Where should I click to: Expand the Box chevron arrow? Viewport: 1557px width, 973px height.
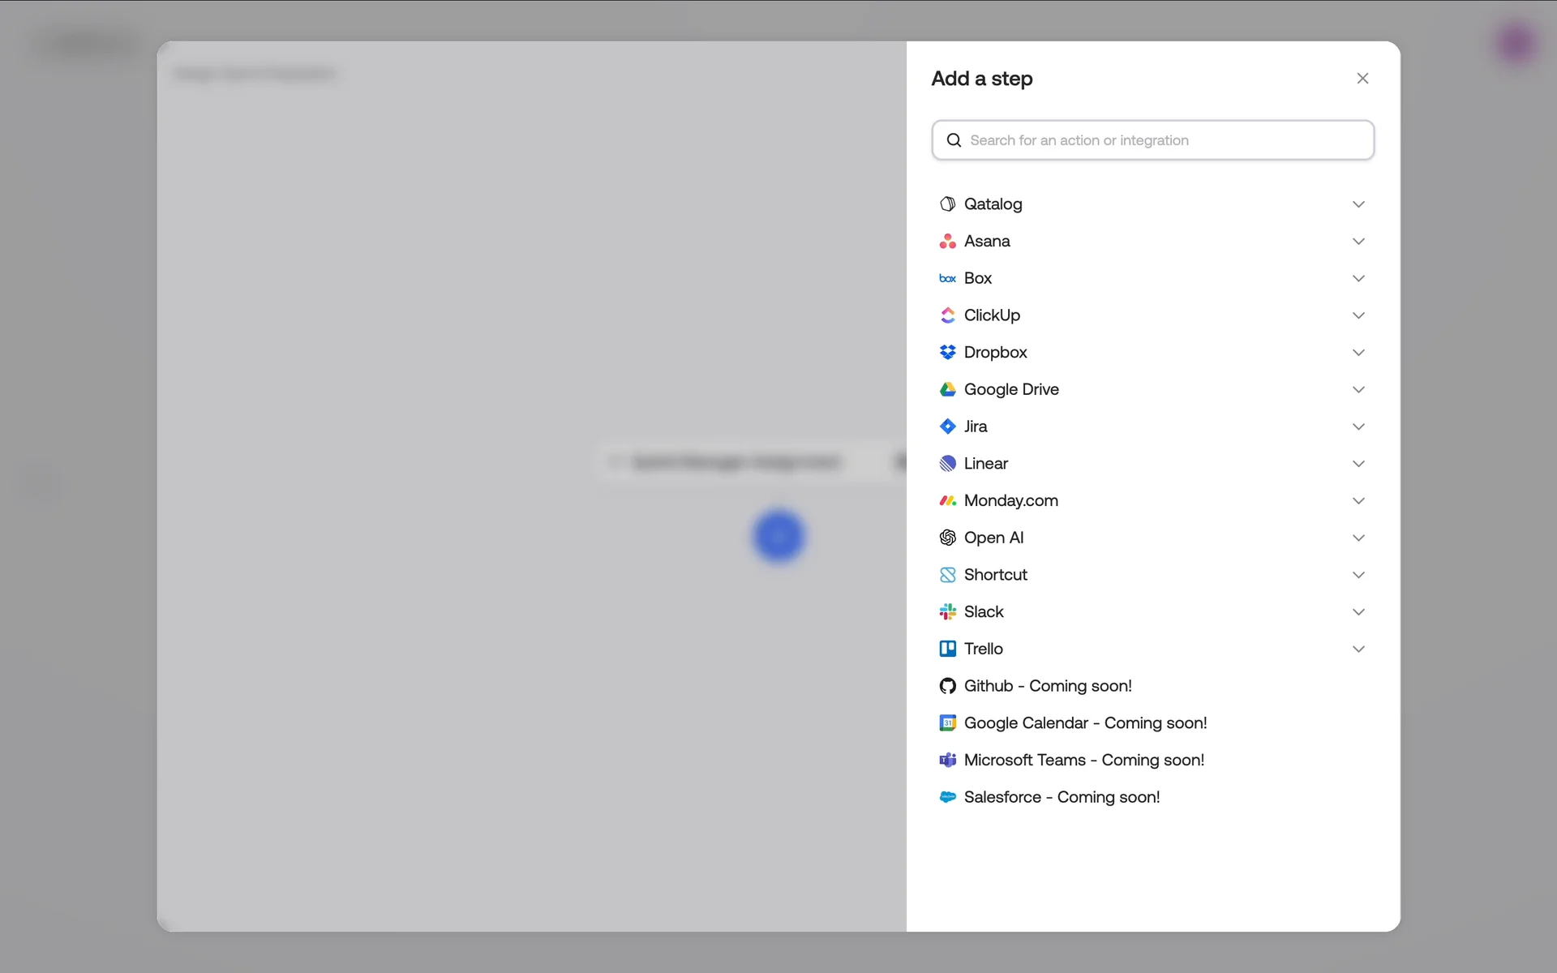[1358, 279]
